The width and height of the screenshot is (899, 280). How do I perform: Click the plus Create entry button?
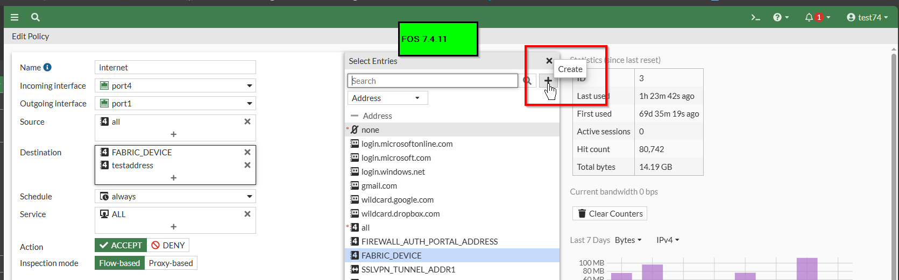pyautogui.click(x=548, y=81)
